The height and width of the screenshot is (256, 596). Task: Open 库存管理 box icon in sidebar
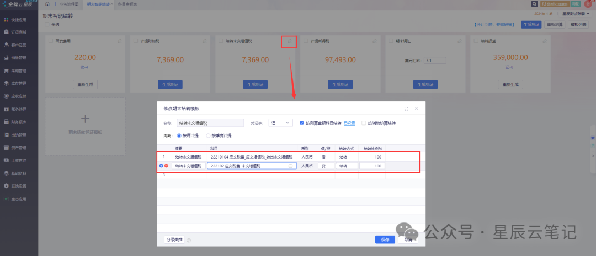7,84
